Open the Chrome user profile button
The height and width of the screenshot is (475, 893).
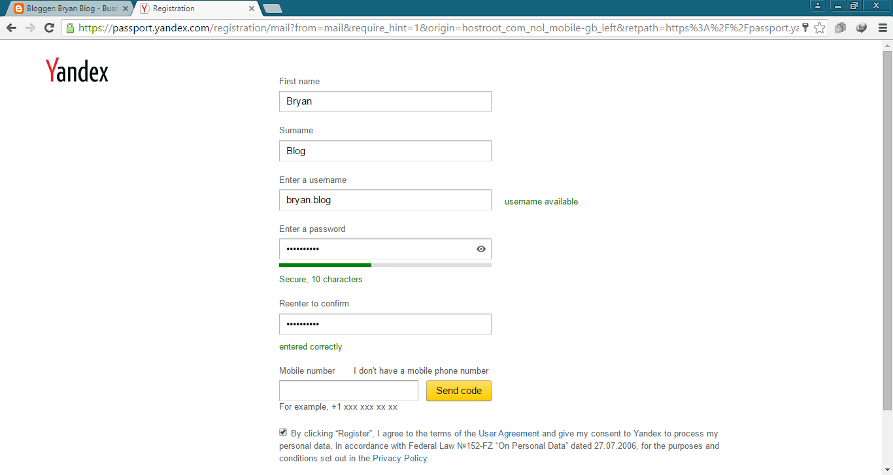tap(818, 5)
